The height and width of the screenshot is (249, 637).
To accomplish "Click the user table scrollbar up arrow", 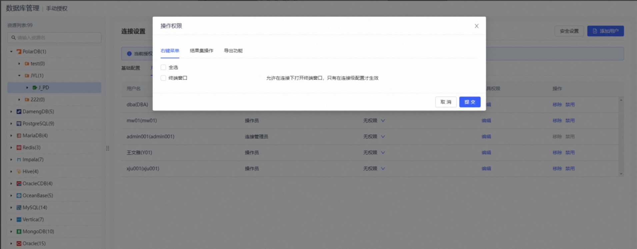I will click(x=621, y=100).
